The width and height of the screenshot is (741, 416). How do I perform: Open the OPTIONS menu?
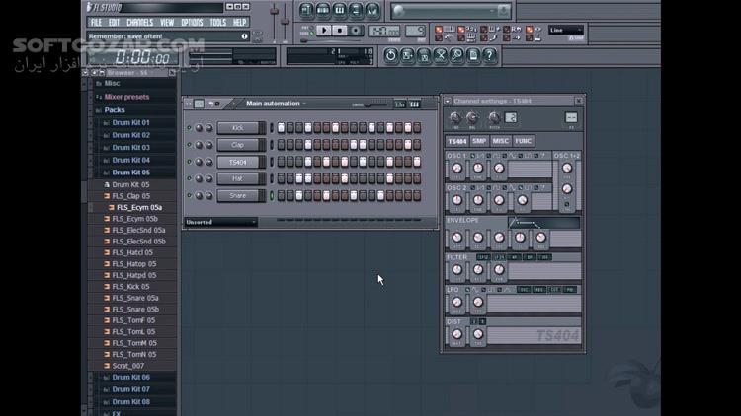pos(192,22)
